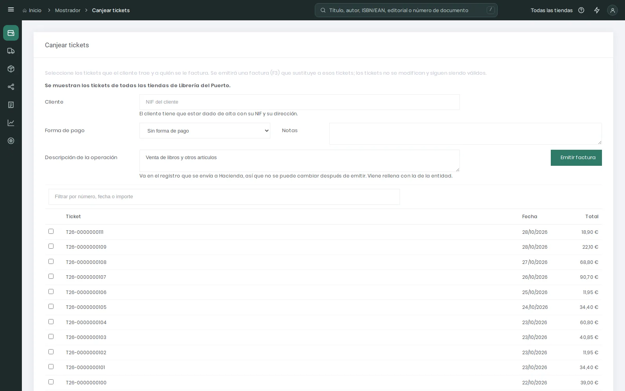
Task: Tick ticket T26-0000000100 checkbox
Action: [x=51, y=382]
